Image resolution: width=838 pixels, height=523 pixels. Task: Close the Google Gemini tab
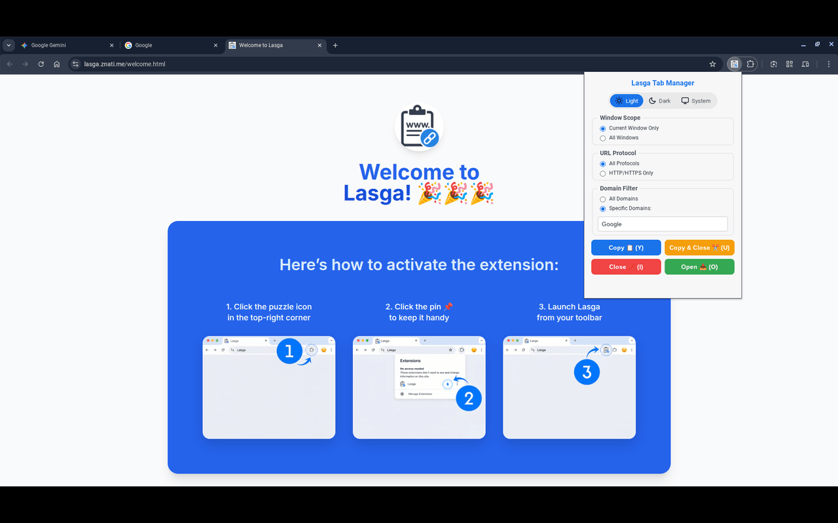pyautogui.click(x=111, y=45)
